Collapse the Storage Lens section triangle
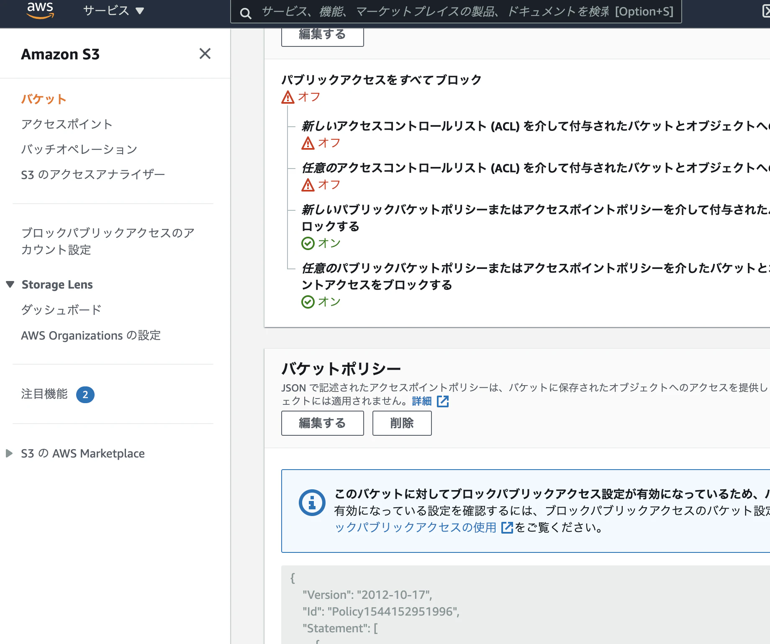This screenshot has width=770, height=644. tap(10, 284)
